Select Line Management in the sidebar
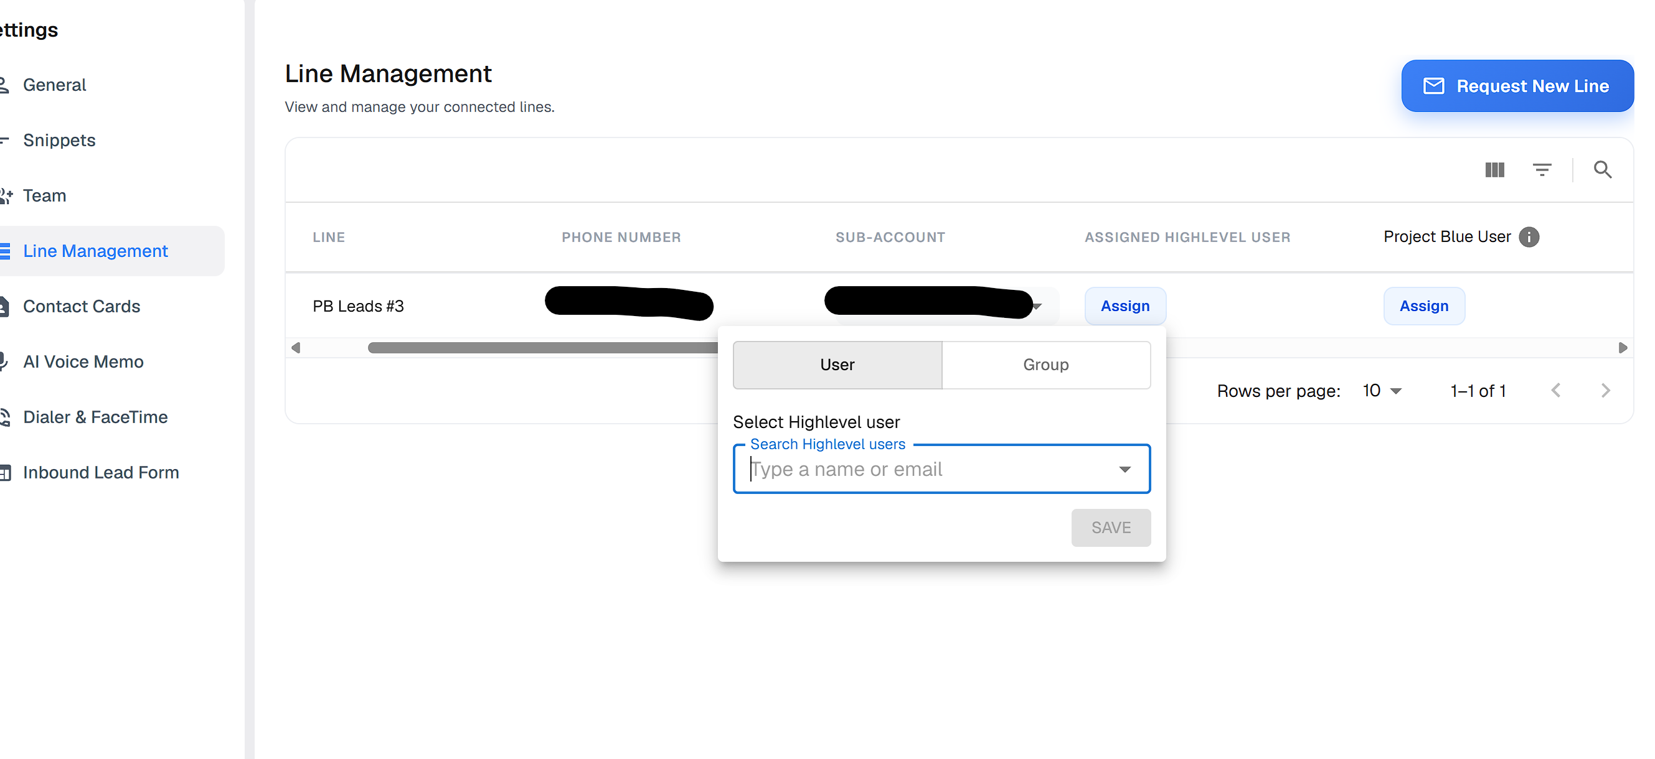The width and height of the screenshot is (1655, 759). (95, 251)
